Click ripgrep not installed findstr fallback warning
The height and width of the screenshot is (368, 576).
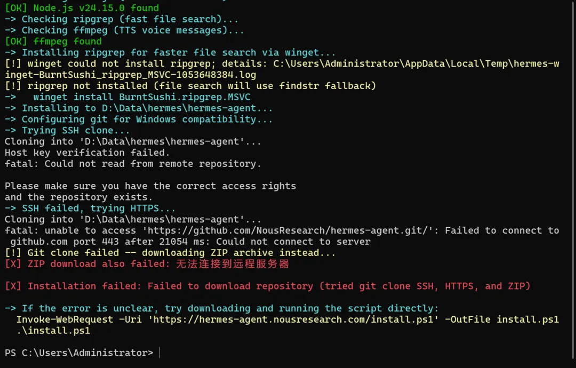190,85
